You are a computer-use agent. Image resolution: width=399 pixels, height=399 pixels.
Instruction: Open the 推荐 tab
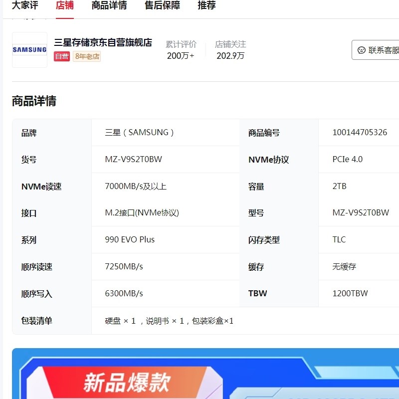tap(206, 5)
